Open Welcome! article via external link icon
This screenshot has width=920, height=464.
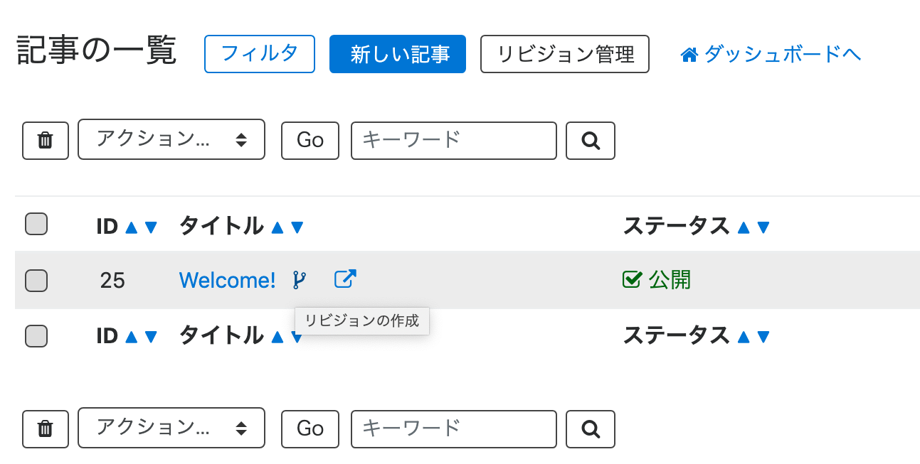click(x=345, y=279)
